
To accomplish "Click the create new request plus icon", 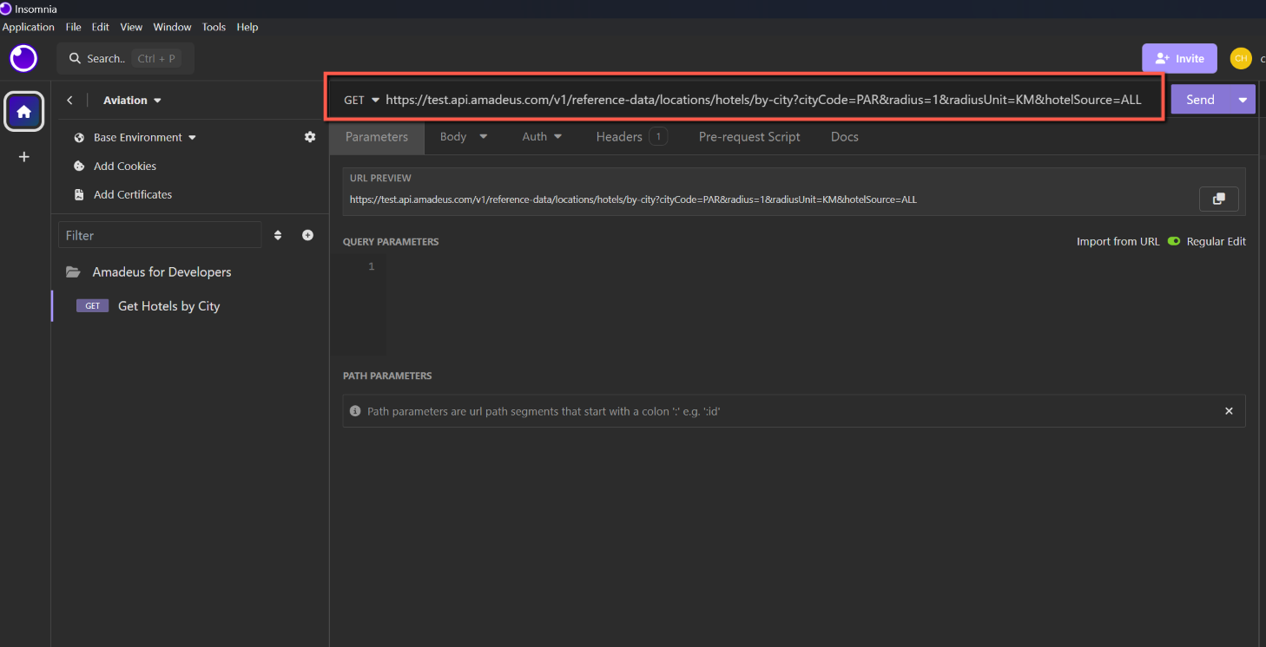I will tap(307, 235).
